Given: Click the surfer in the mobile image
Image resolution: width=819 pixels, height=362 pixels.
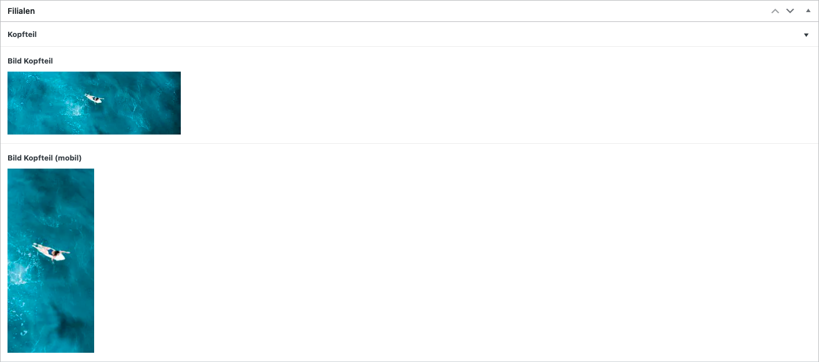Looking at the screenshot, I should (51, 252).
